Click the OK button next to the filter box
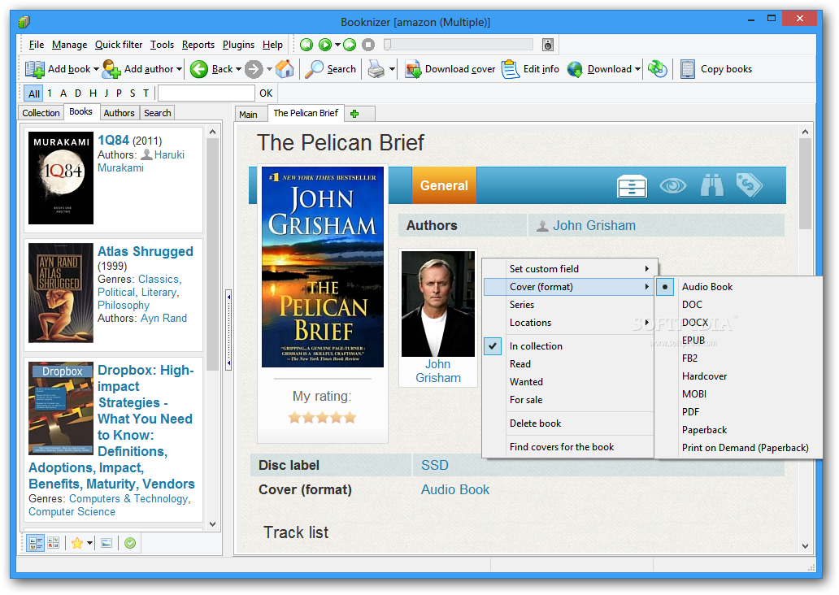 tap(266, 93)
